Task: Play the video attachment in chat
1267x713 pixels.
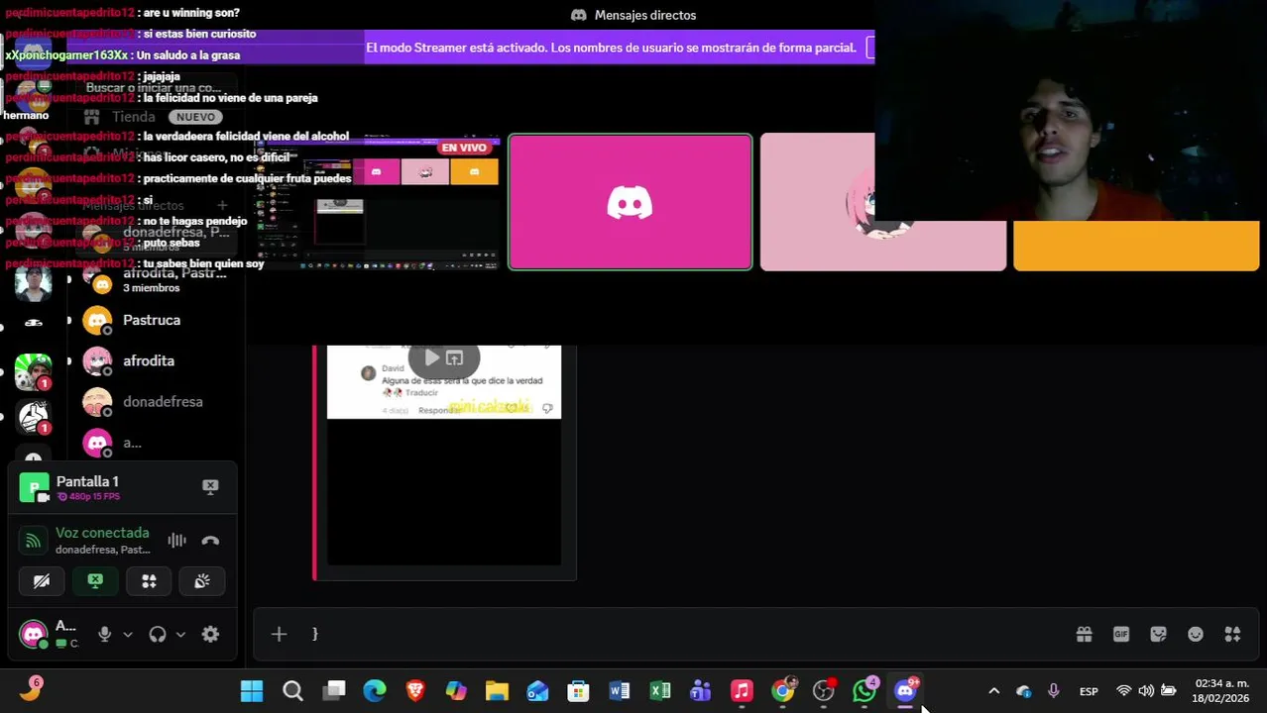Action: coord(431,358)
